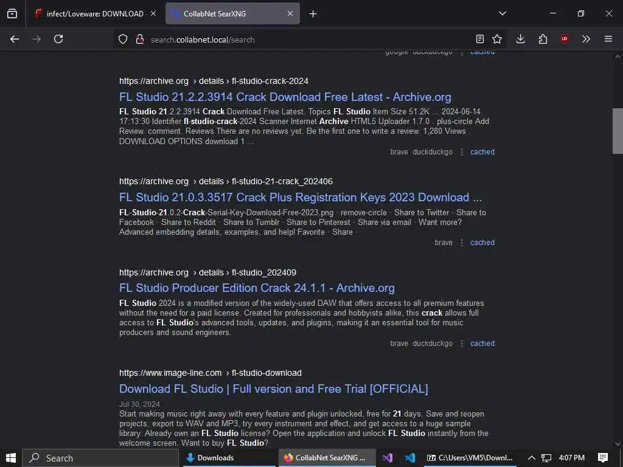Open the Extensions puzzle-piece menu
The image size is (623, 467).
click(543, 39)
